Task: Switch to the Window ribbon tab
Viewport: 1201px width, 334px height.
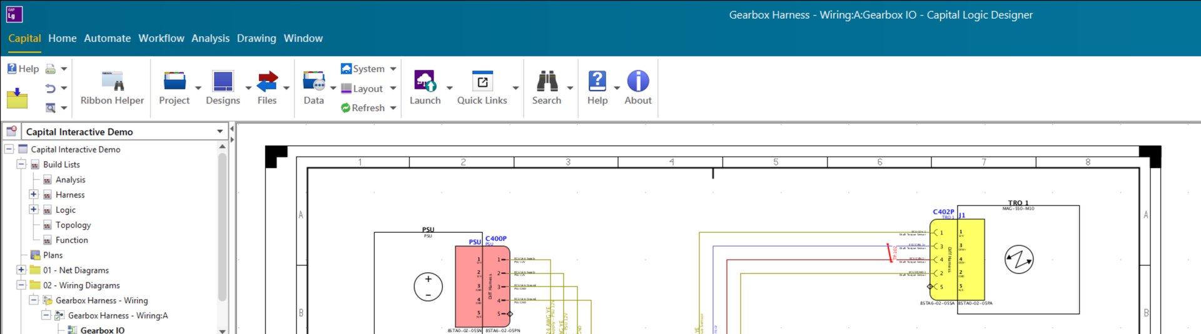Action: point(303,38)
